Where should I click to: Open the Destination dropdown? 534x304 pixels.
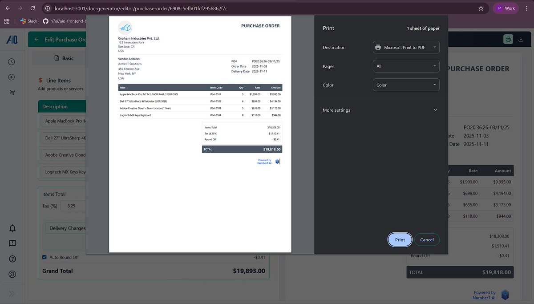tap(406, 47)
